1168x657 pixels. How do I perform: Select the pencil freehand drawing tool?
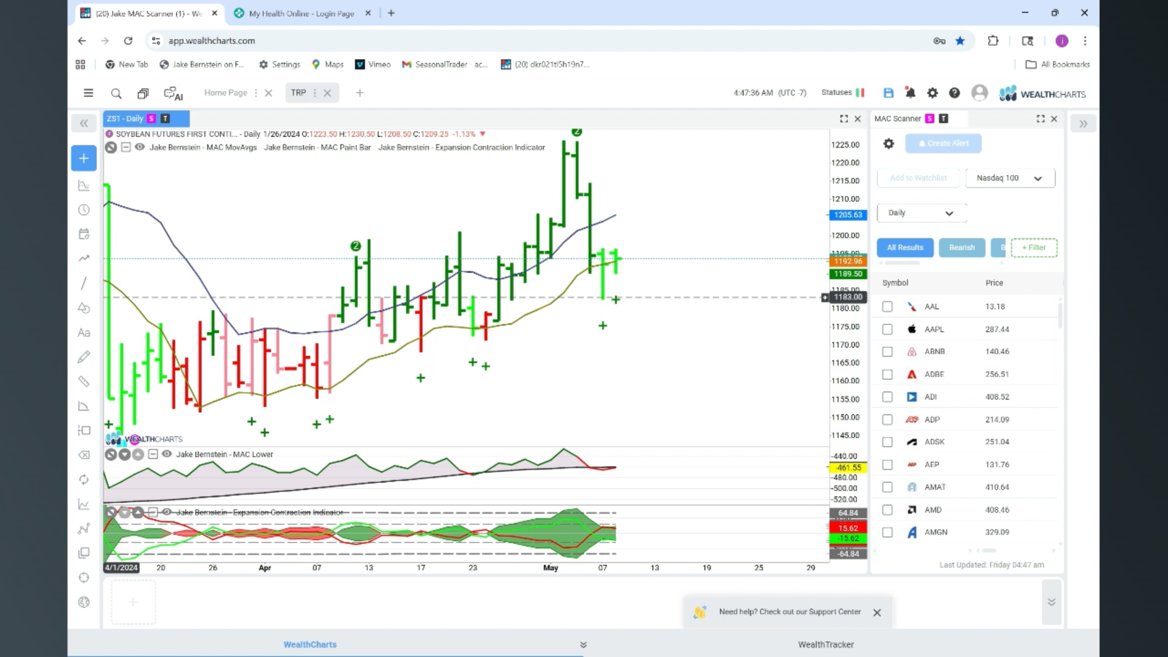pos(84,357)
